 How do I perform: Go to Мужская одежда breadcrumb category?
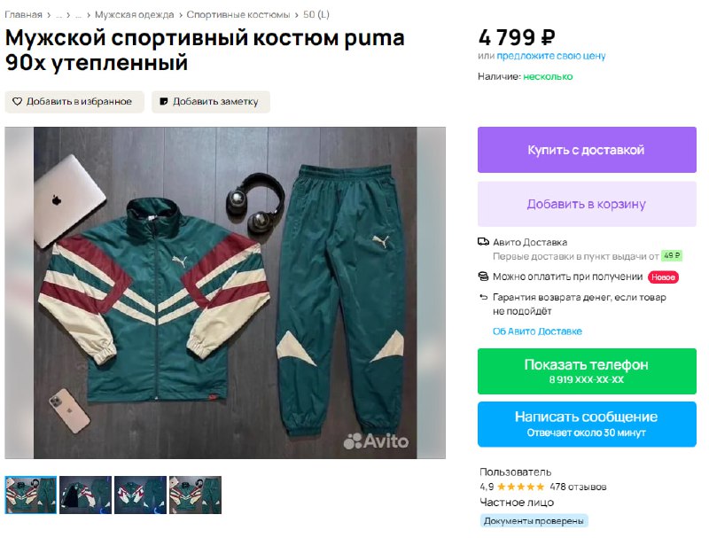[x=135, y=14]
